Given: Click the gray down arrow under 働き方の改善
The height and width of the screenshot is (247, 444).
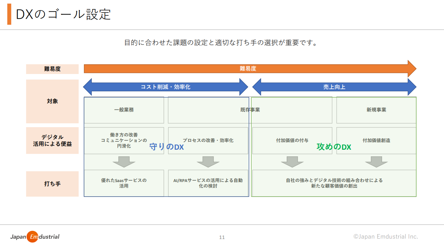Looking at the screenshot, I should point(124,162).
